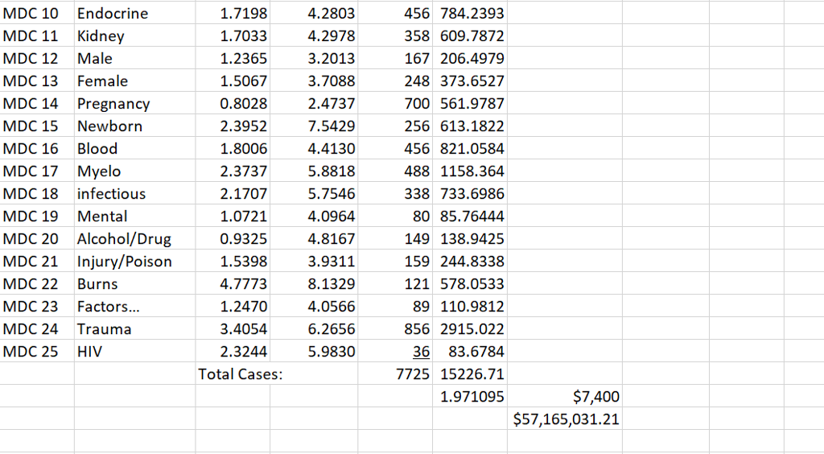Select the 1.971095 cell
This screenshot has height=454, width=824.
[x=470, y=397]
